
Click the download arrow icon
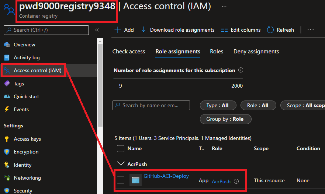[x=144, y=30]
